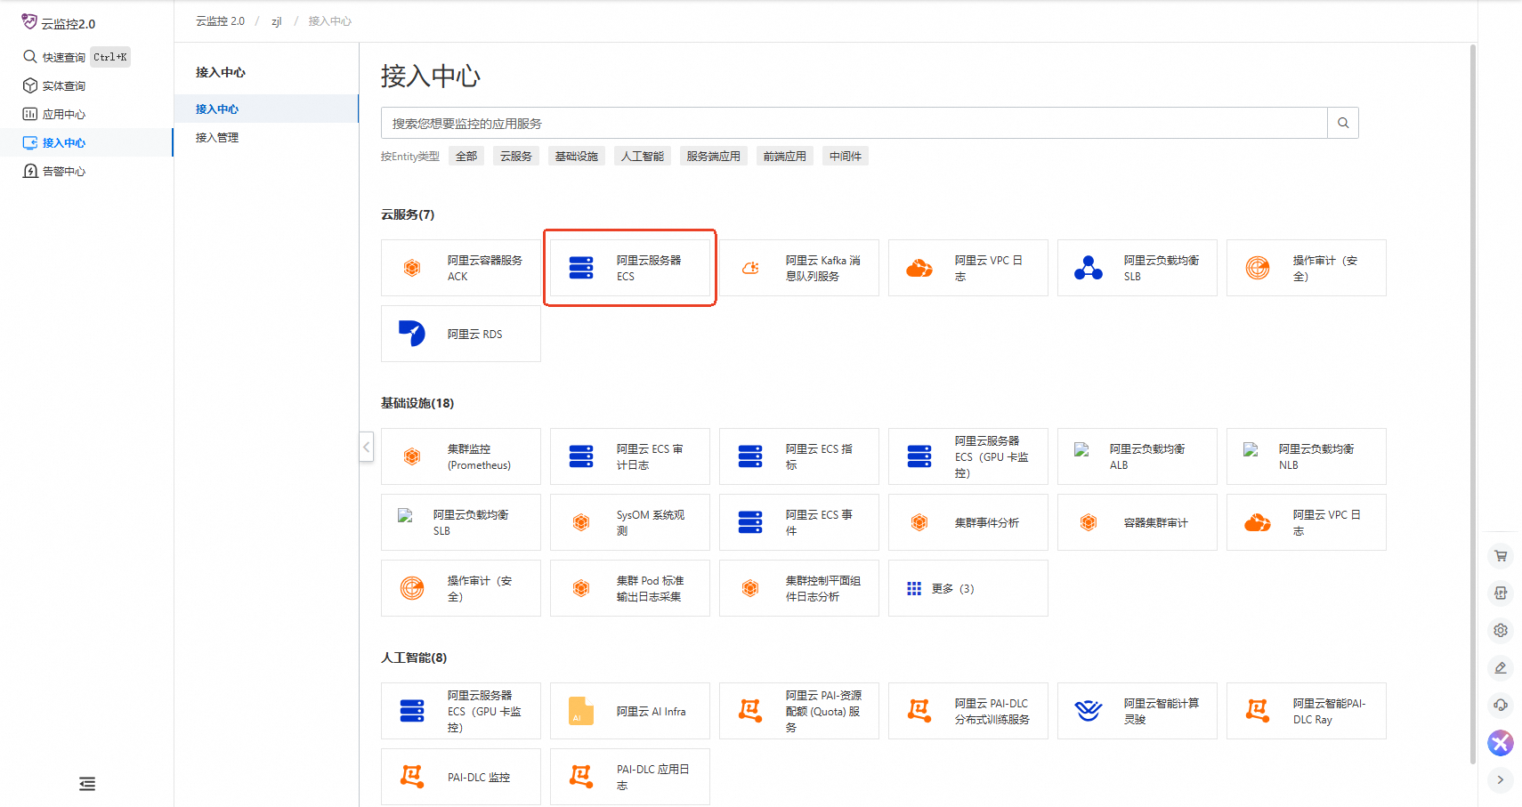Open the 阿里云服务器 ECS card

click(x=630, y=268)
